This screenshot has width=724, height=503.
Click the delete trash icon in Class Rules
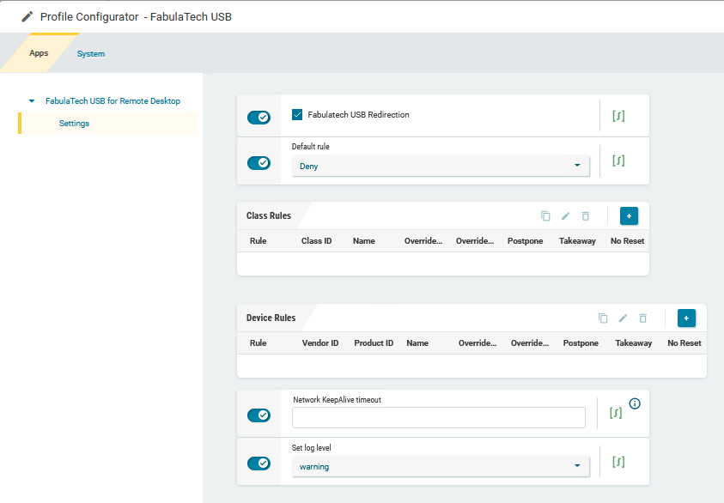(585, 215)
